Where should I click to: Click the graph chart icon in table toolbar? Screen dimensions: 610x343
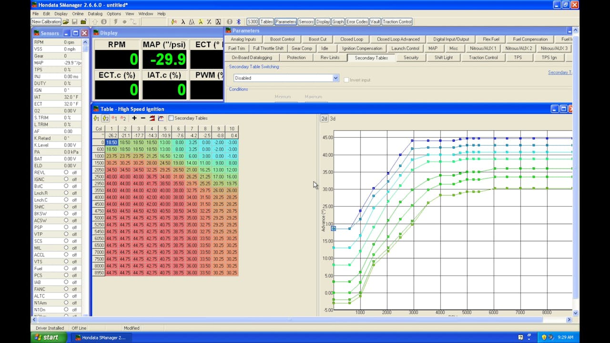(161, 118)
